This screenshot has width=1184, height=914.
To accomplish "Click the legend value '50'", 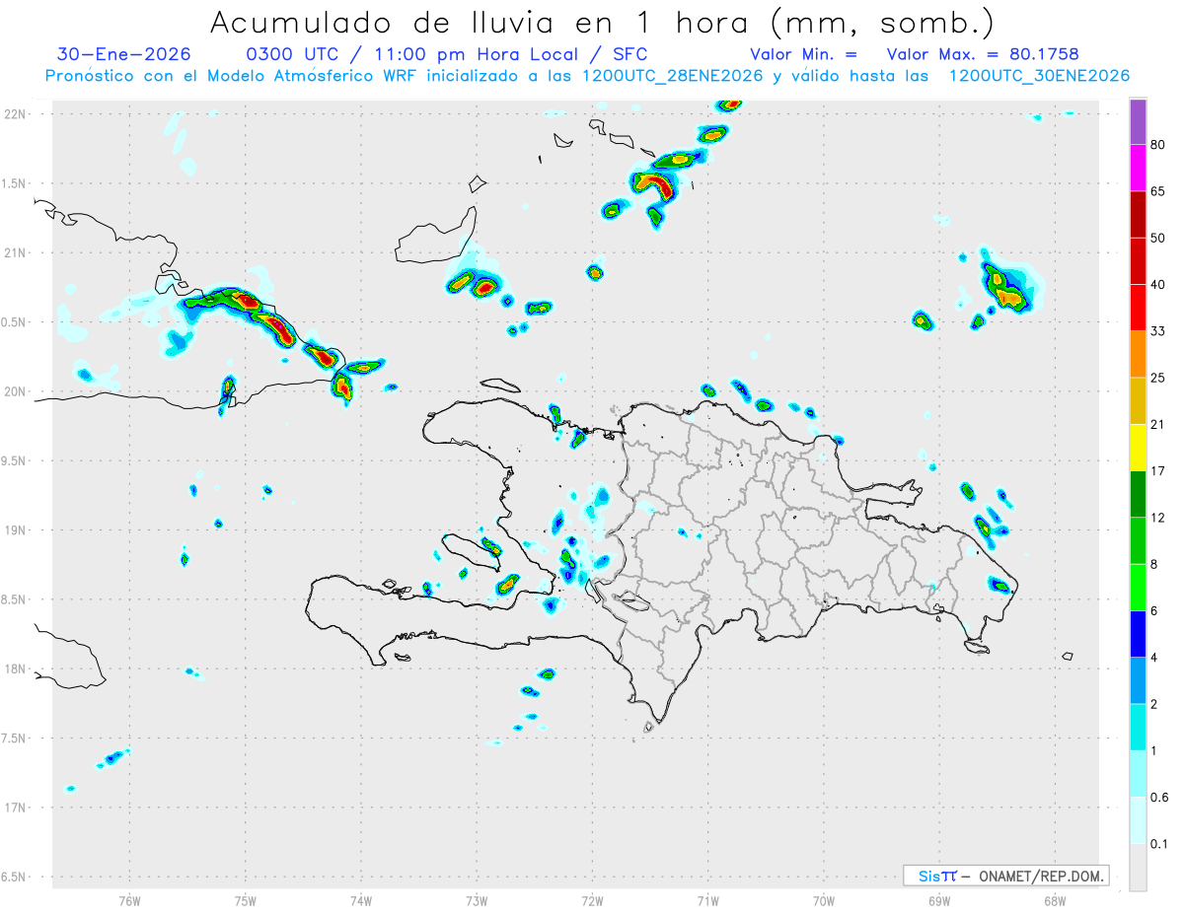I will (1158, 238).
